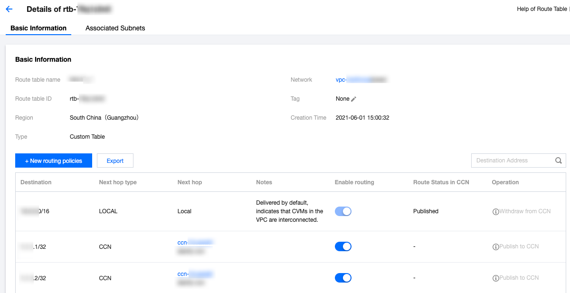Open the vpc network link
Screen dimensions: 570x293
point(361,80)
